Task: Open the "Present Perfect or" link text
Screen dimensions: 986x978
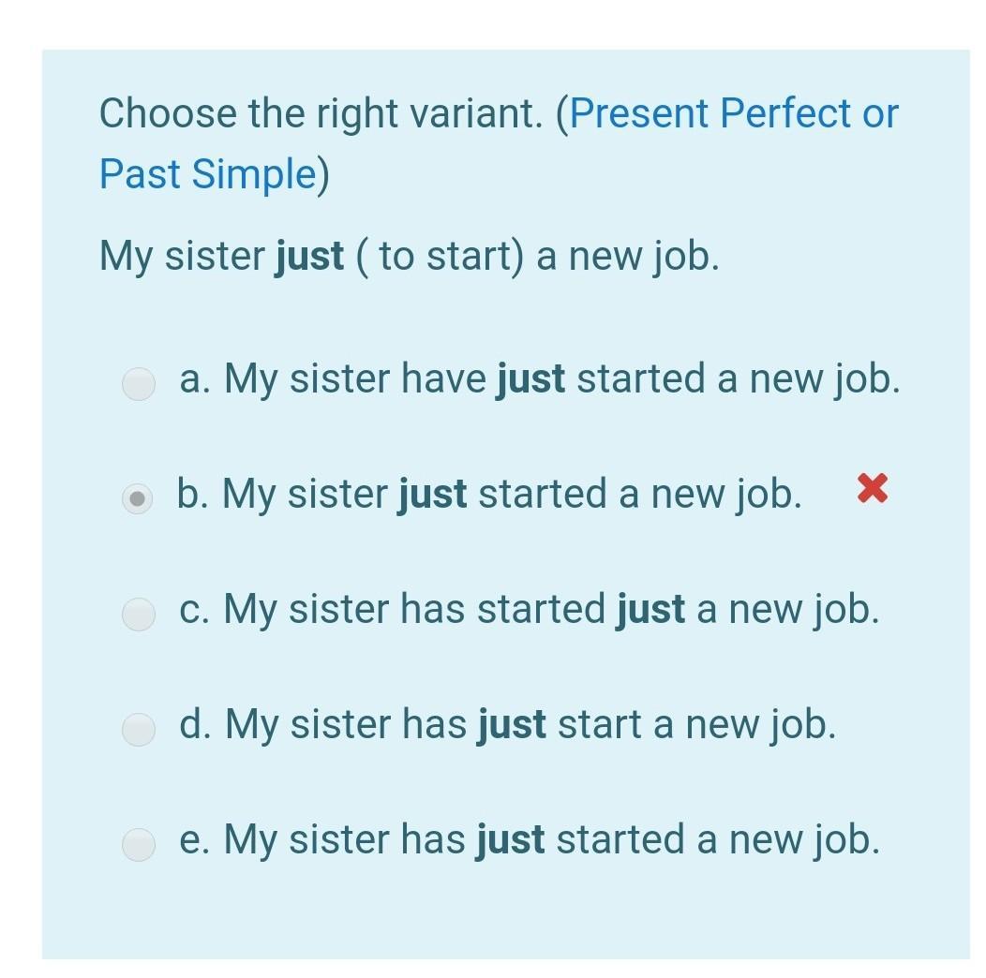Action: [734, 114]
